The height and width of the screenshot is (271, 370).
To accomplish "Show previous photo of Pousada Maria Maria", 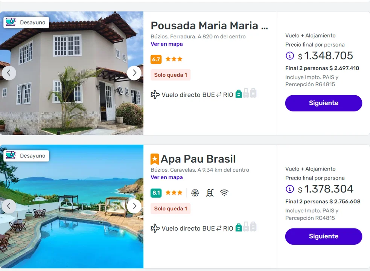I will tap(9, 73).
